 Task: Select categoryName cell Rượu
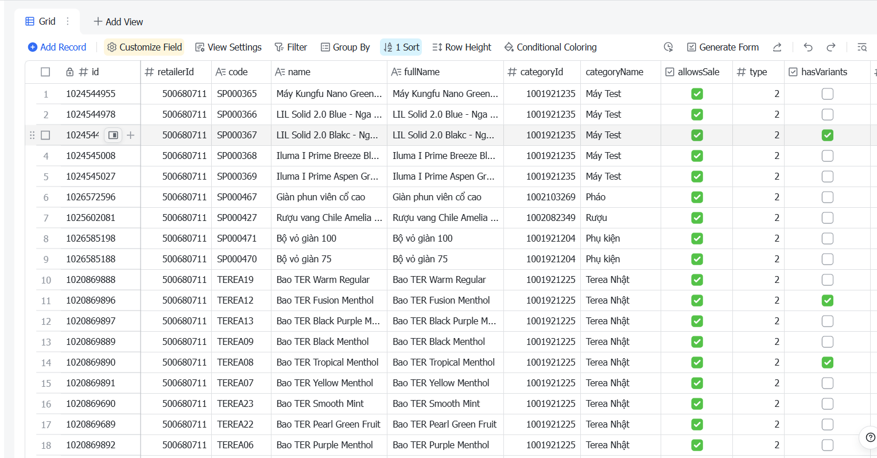(620, 218)
